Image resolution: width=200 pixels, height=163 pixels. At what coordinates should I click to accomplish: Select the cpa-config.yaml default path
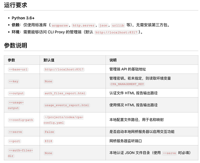[63, 120]
